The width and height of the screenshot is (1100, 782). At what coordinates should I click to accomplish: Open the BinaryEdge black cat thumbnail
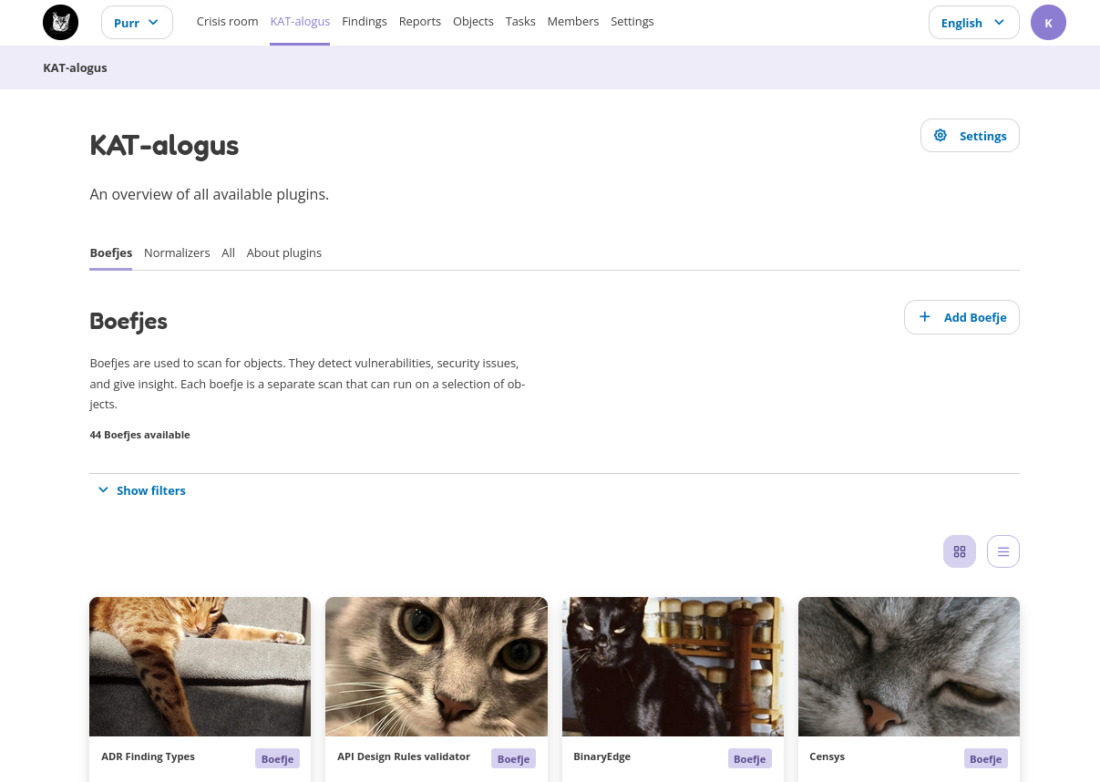(673, 666)
